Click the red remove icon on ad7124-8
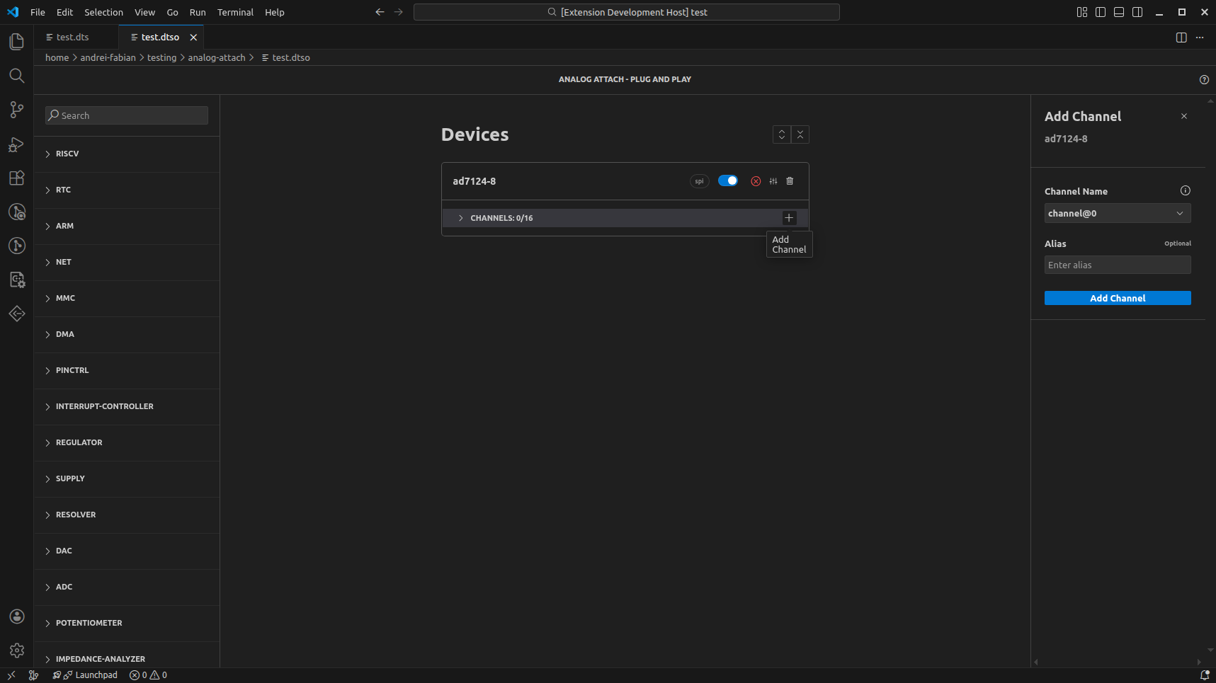This screenshot has height=683, width=1216. click(x=755, y=181)
